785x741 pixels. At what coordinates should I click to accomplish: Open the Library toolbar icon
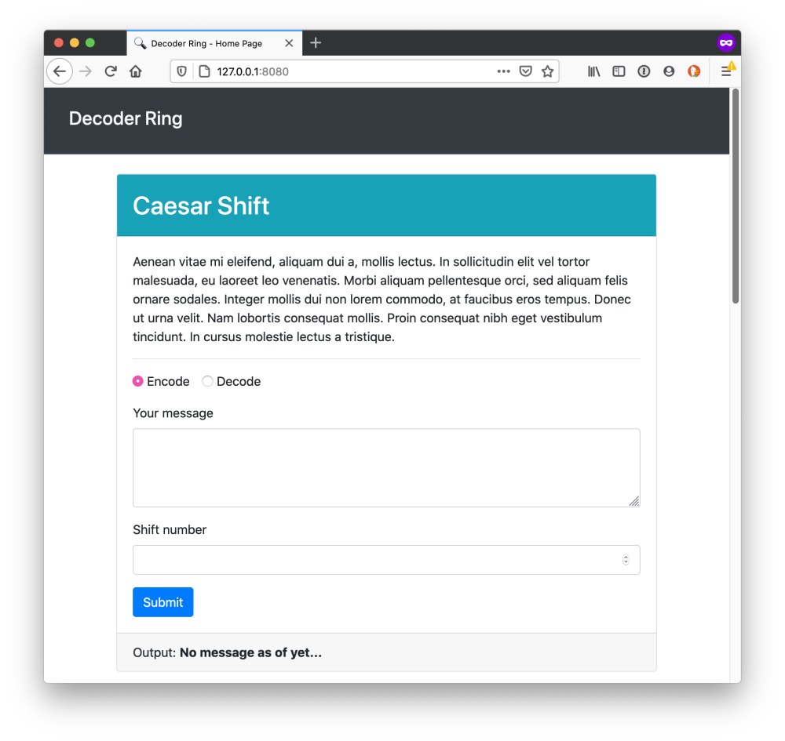593,71
